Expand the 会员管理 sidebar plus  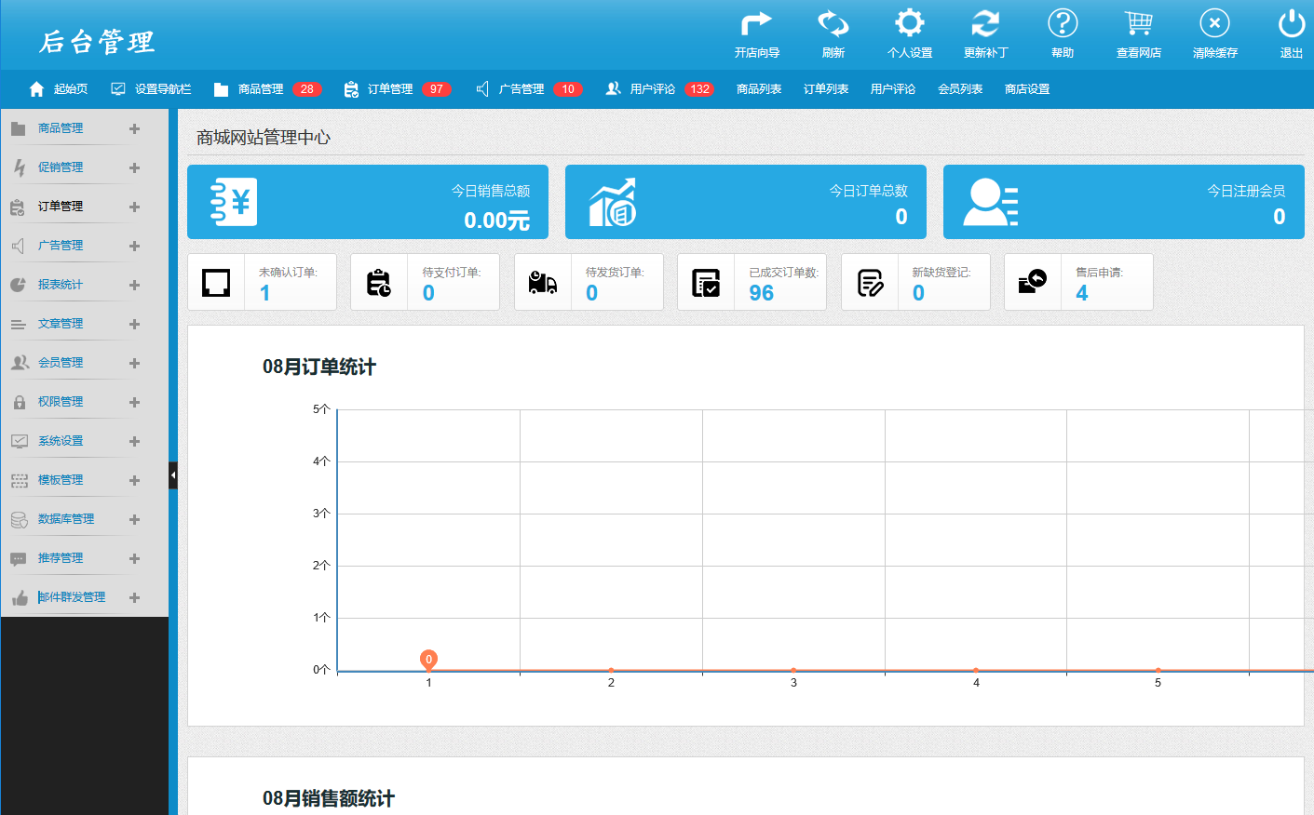pyautogui.click(x=134, y=363)
